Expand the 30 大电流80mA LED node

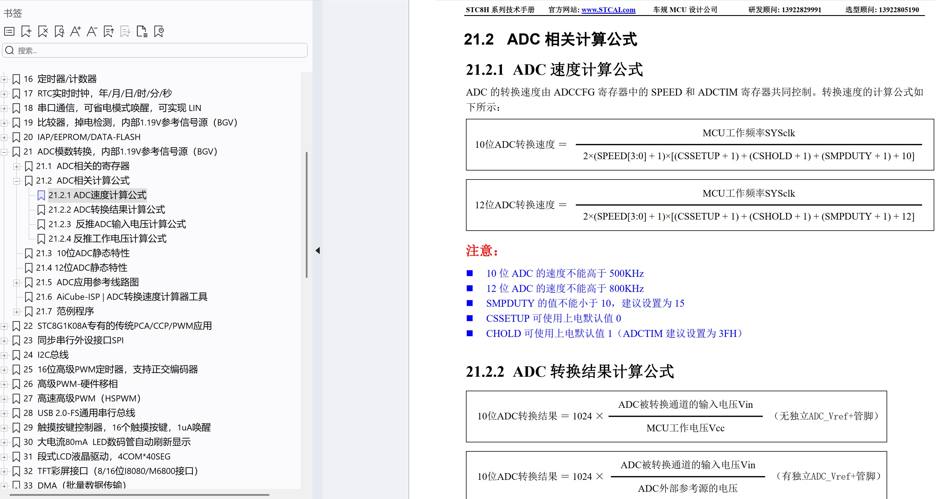4,442
